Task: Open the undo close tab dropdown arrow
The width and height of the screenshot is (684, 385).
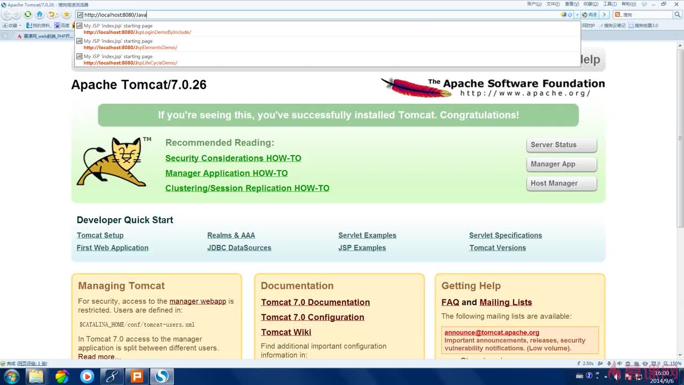Action: pos(58,15)
